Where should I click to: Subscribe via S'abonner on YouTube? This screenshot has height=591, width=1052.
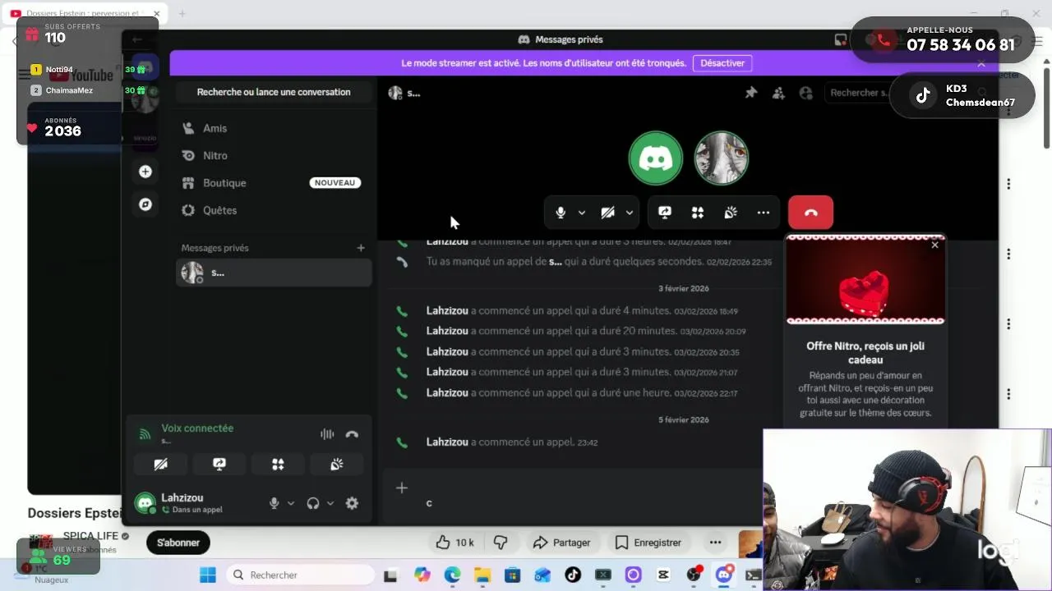point(178,543)
